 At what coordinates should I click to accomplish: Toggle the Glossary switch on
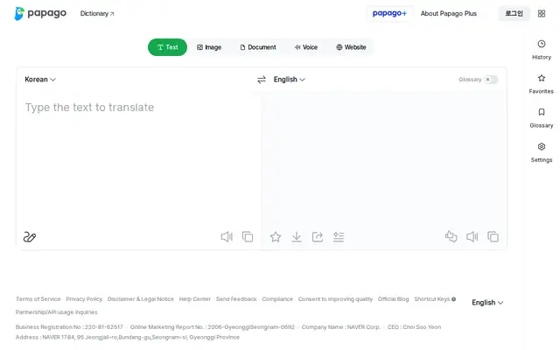tap(491, 80)
